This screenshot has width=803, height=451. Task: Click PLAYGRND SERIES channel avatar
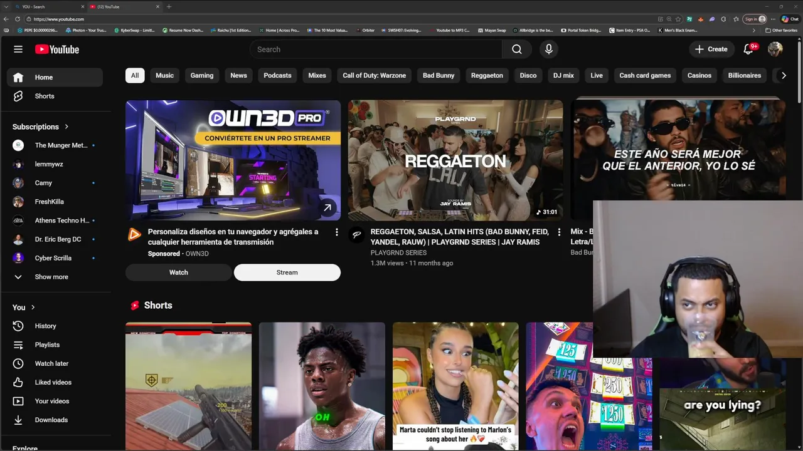(357, 235)
